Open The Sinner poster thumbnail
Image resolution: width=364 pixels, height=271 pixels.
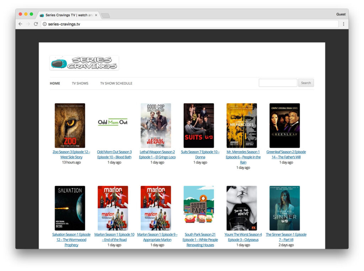click(285, 208)
